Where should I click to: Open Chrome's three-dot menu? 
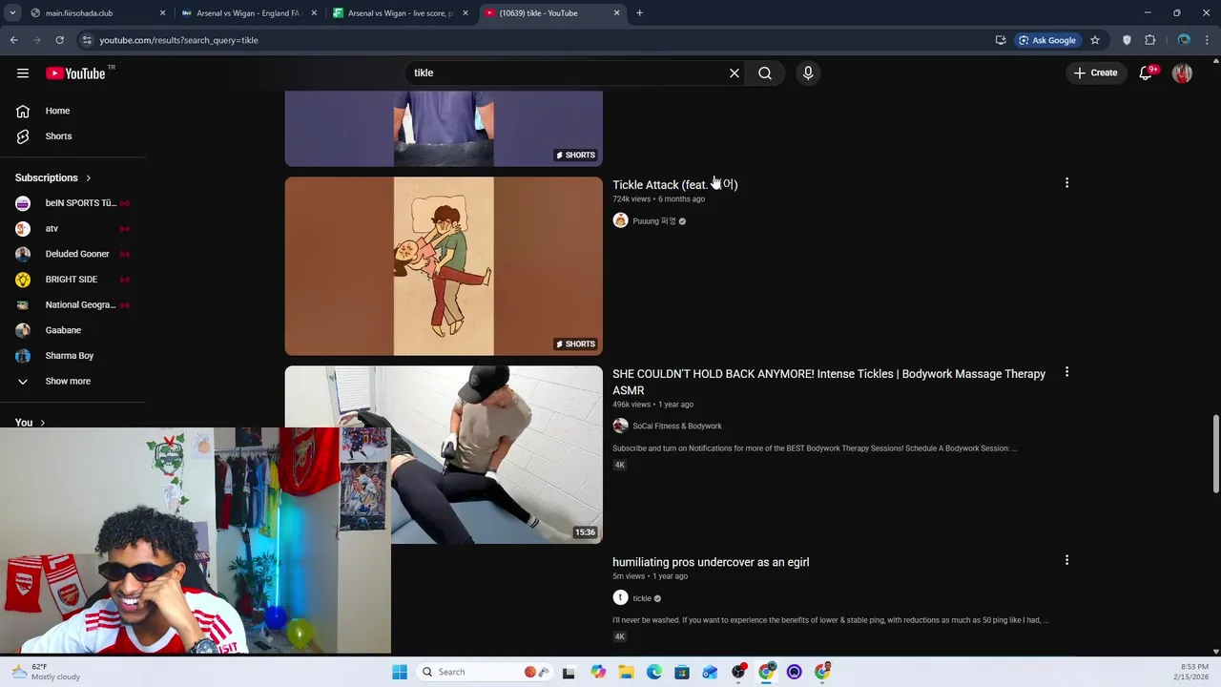(1208, 40)
